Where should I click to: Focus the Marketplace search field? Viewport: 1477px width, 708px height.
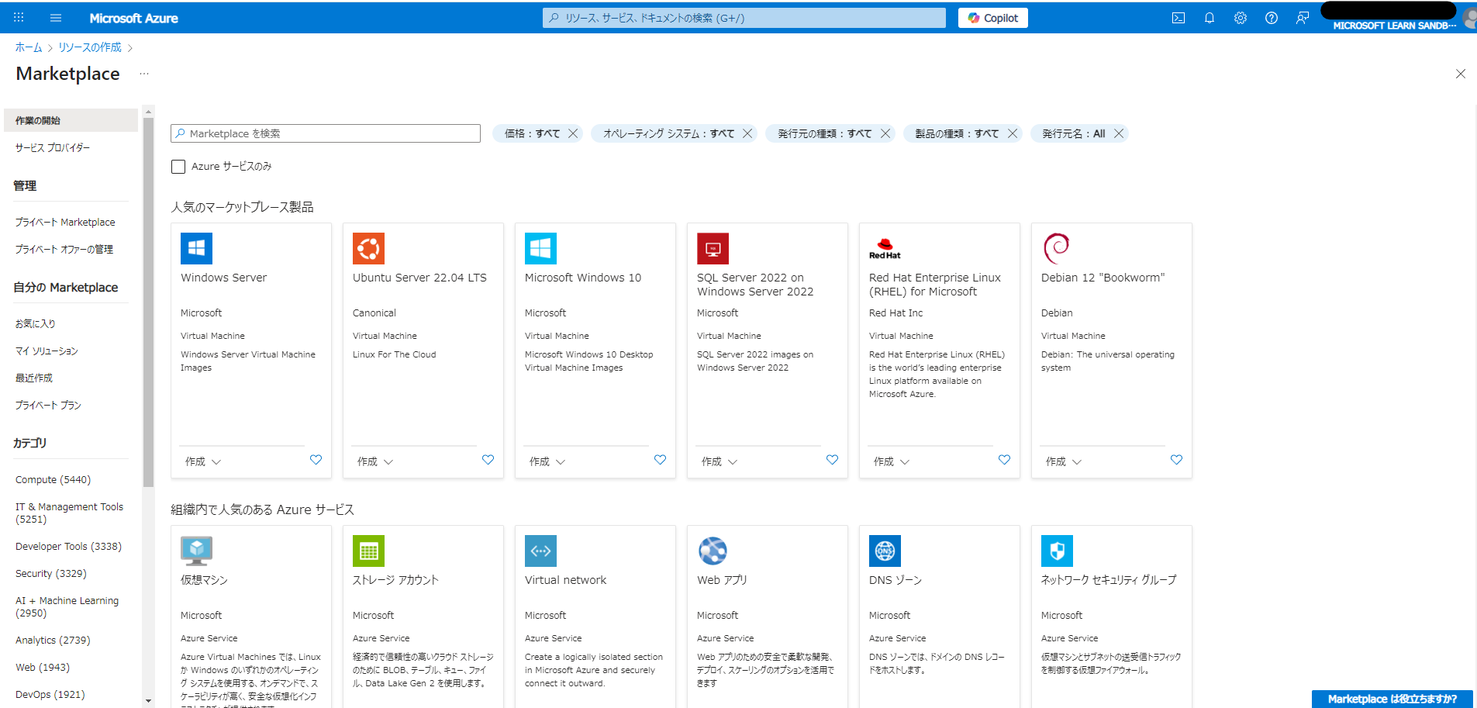tap(326, 133)
